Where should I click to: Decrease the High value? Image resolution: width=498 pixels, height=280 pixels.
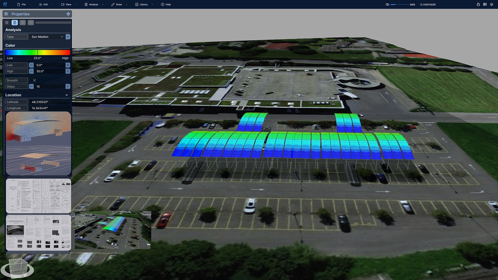(x=31, y=71)
